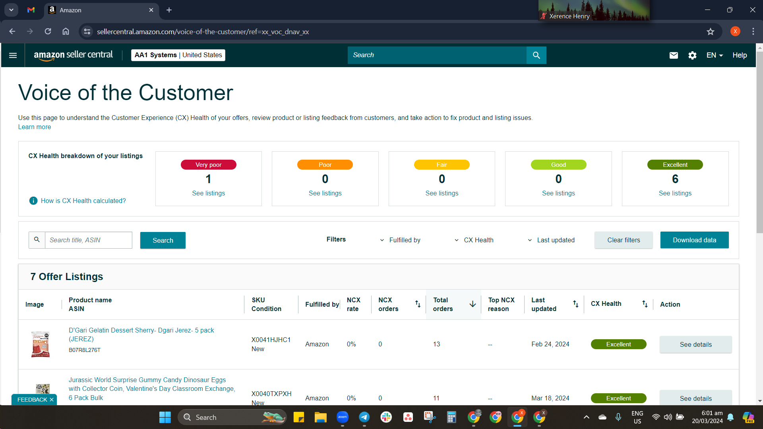Screen dimensions: 763x429
Task: Switch to the Gmail pinned tab
Action: click(x=31, y=10)
